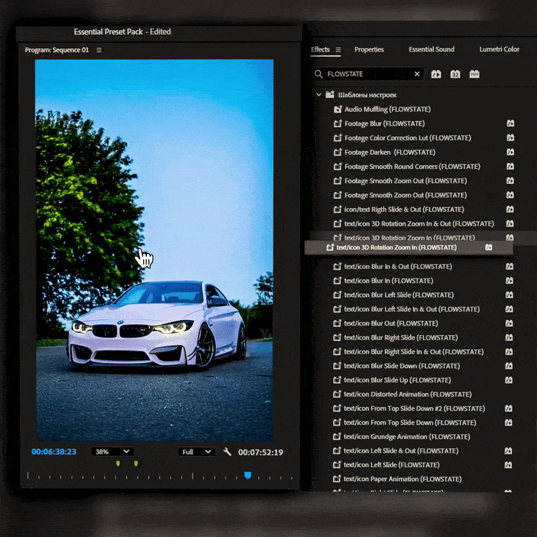Image resolution: width=537 pixels, height=537 pixels.
Task: Click the blue 00:06:38:23 playhead timecode
Action: point(54,452)
